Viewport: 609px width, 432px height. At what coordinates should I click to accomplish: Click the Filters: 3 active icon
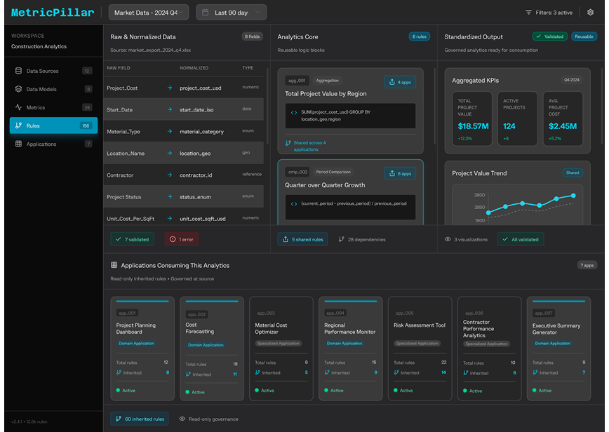click(x=529, y=13)
